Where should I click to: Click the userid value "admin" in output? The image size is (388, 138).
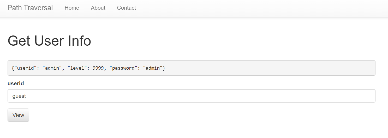tap(52, 68)
